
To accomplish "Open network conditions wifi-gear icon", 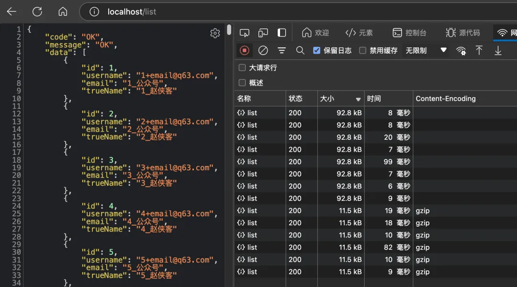I will click(x=461, y=51).
